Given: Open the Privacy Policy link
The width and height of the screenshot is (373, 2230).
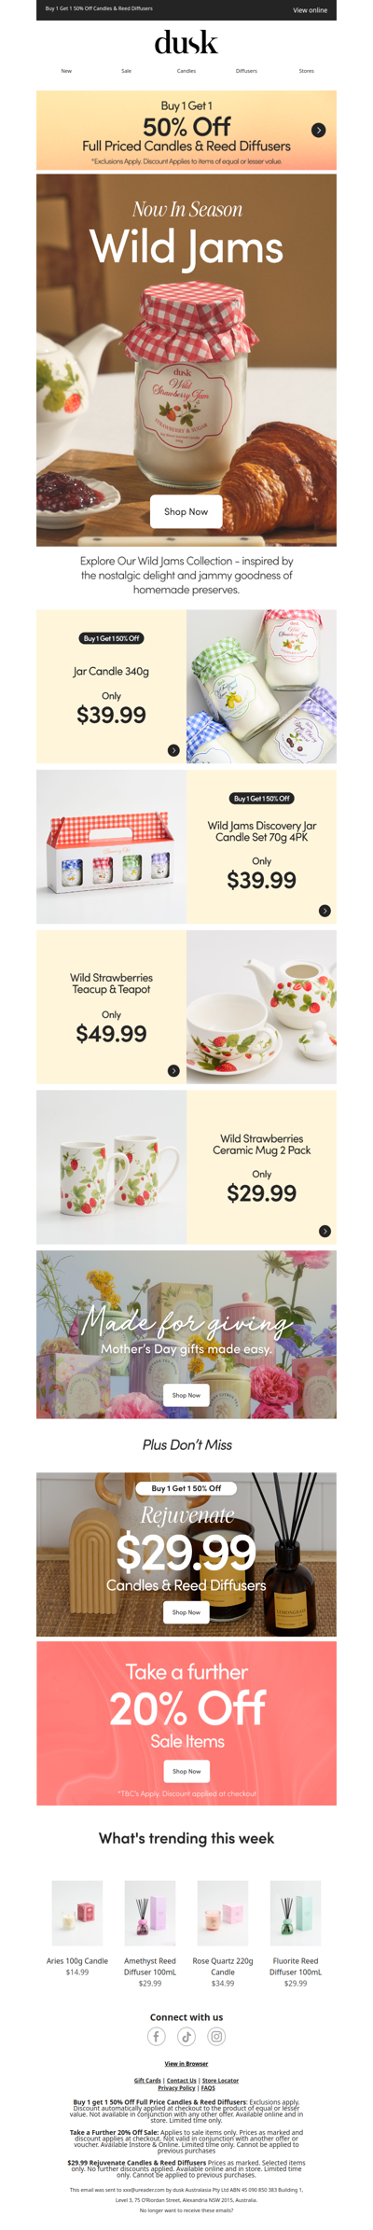Looking at the screenshot, I should [x=176, y=2087].
